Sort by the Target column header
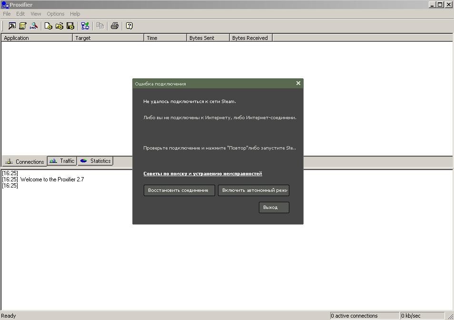Viewport: 454px width, 320px height. (109, 38)
